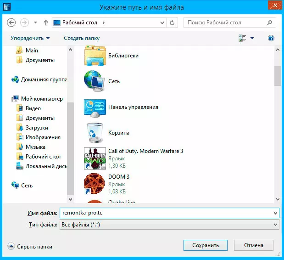Image resolution: width=284 pixels, height=260 pixels.
Task: Click the Back navigation arrow
Action: 12,22
